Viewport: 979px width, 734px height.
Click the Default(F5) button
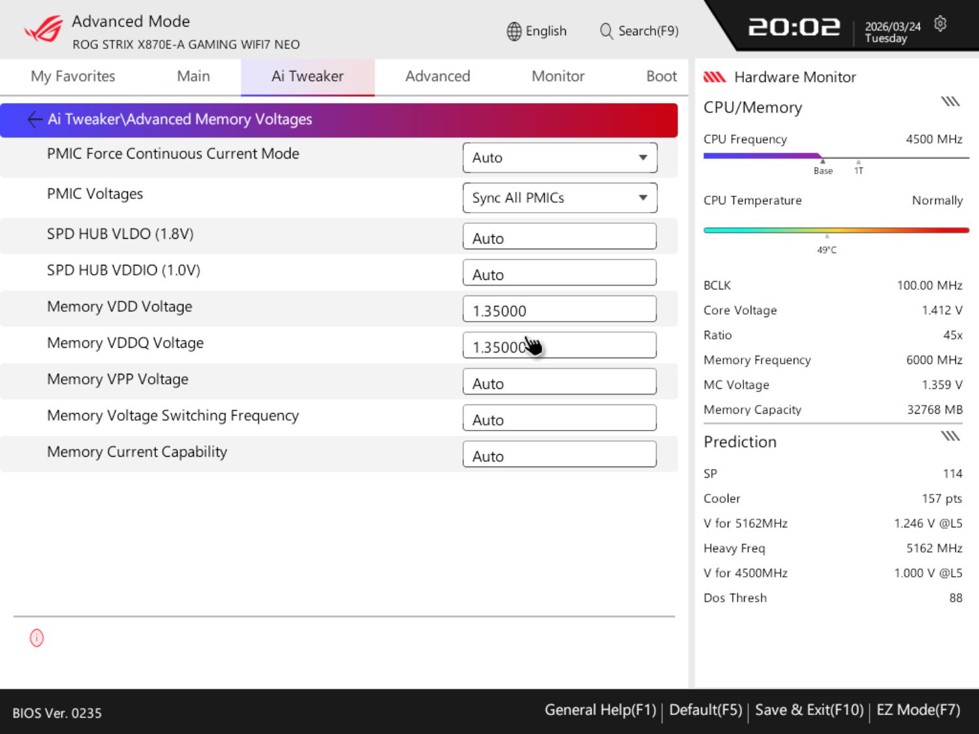(706, 710)
